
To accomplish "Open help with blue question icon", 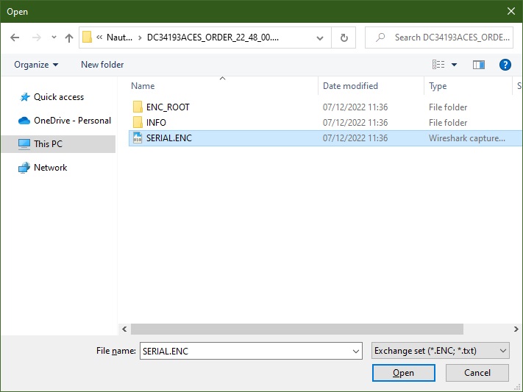I will click(505, 65).
